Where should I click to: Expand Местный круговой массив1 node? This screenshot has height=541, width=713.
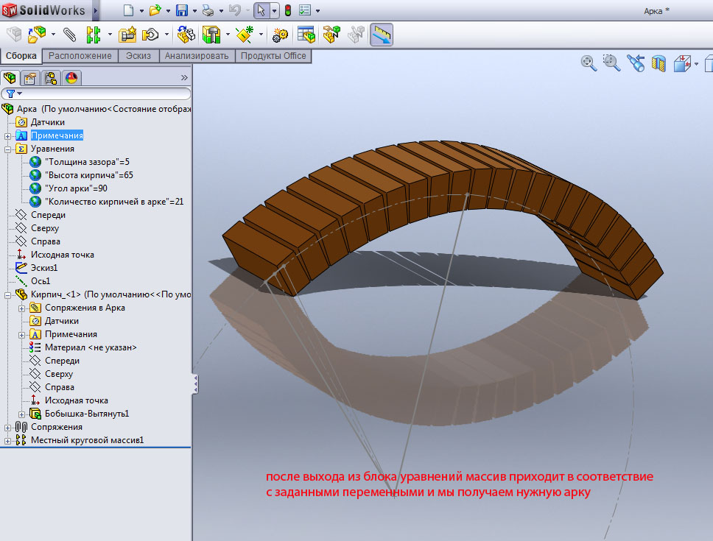point(8,440)
